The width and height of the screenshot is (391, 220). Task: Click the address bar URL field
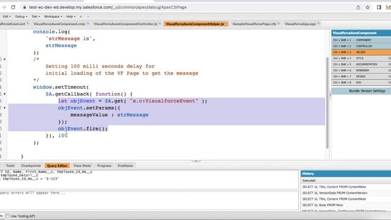click(x=108, y=7)
